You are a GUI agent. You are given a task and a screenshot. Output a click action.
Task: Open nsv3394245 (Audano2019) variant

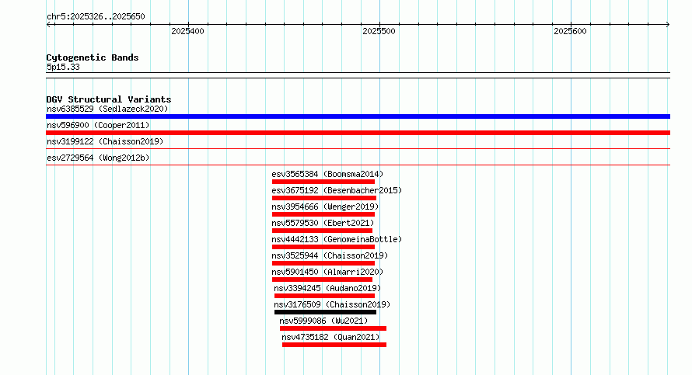[x=327, y=288]
